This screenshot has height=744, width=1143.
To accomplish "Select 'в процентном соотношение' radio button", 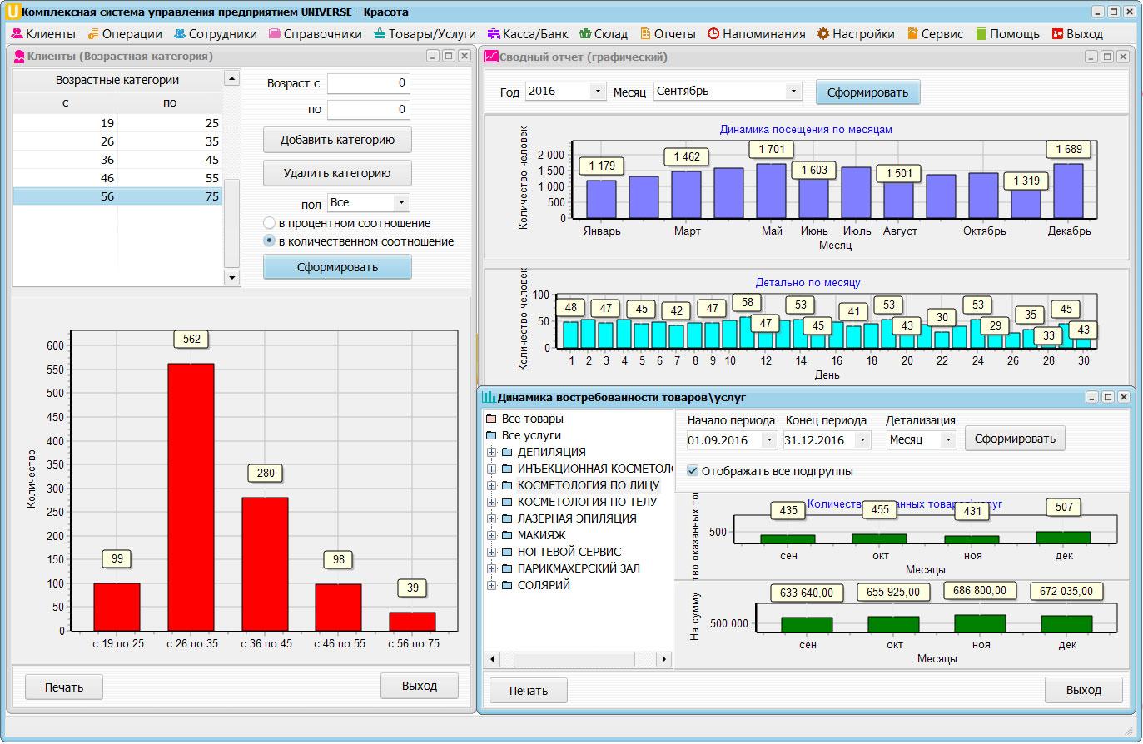I will coord(269,223).
